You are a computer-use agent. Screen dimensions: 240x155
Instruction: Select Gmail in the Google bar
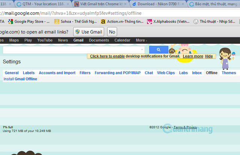pyautogui.click(x=78, y=40)
